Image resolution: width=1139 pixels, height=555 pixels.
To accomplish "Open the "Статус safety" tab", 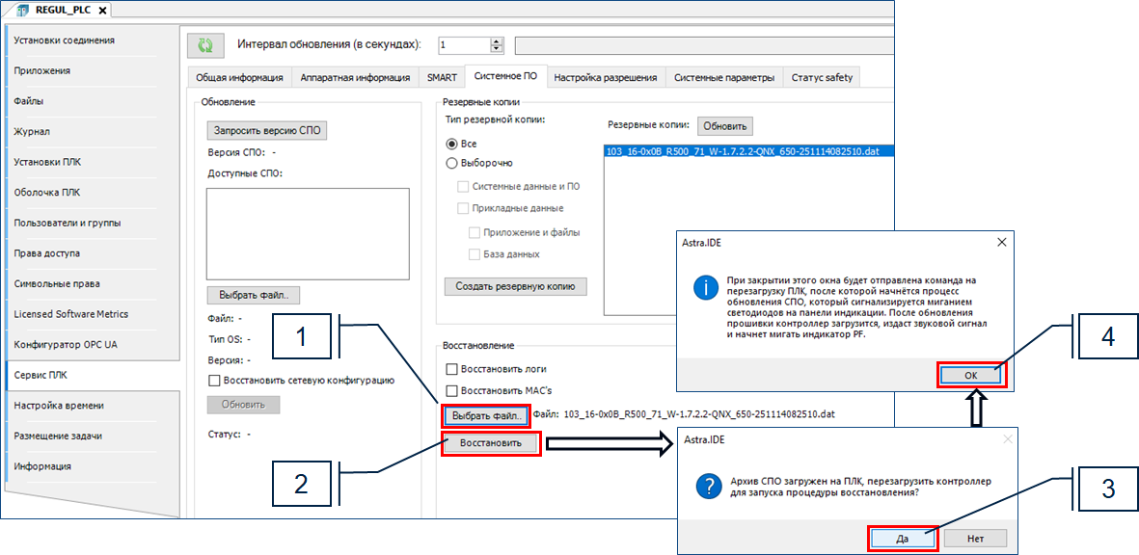I will [x=822, y=78].
